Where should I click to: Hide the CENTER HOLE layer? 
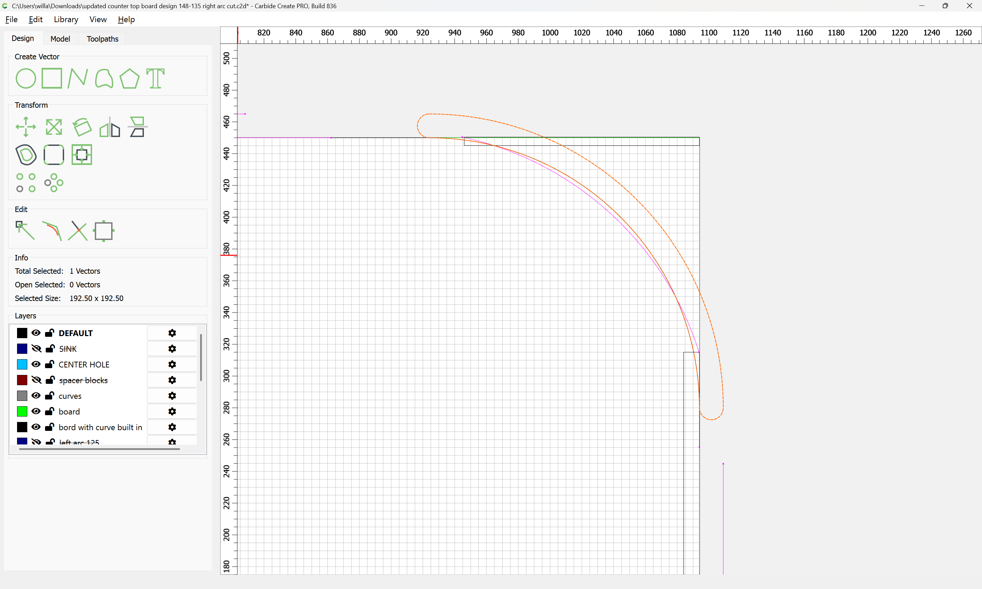tap(36, 364)
